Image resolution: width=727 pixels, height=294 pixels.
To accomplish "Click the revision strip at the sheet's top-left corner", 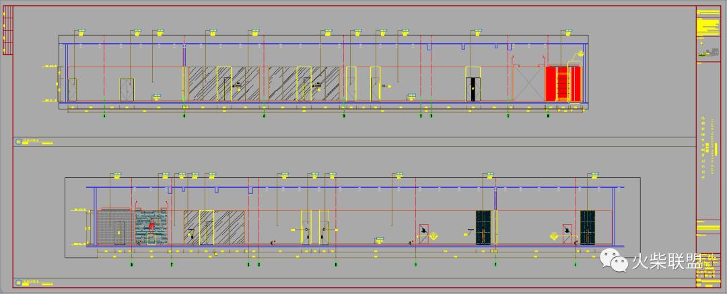I will click(x=8, y=30).
